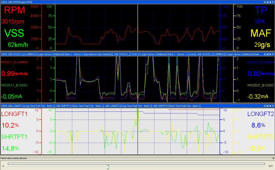This screenshot has width=275, height=170.
Task: Click the WO2S11_B.O2SC label
Action: 14,85
